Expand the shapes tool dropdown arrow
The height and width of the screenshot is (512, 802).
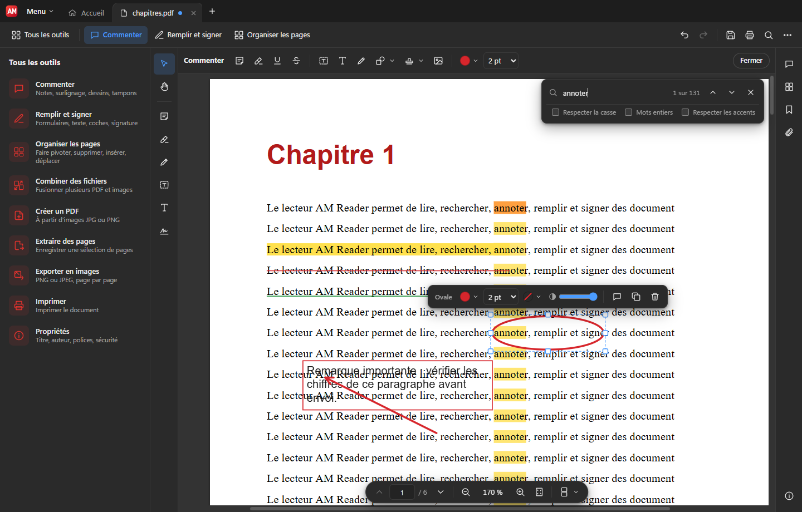tap(392, 61)
